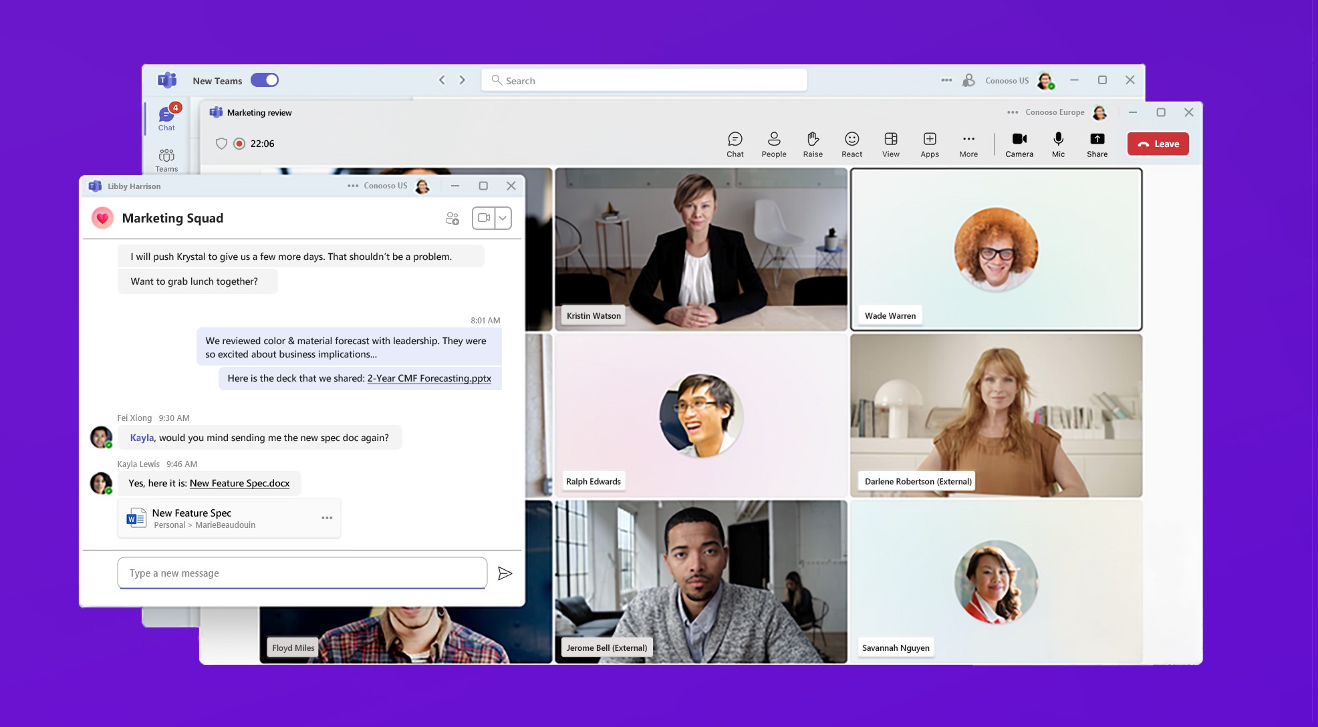Click the Search box in Teams
Screen dimensions: 1318x727
644,80
